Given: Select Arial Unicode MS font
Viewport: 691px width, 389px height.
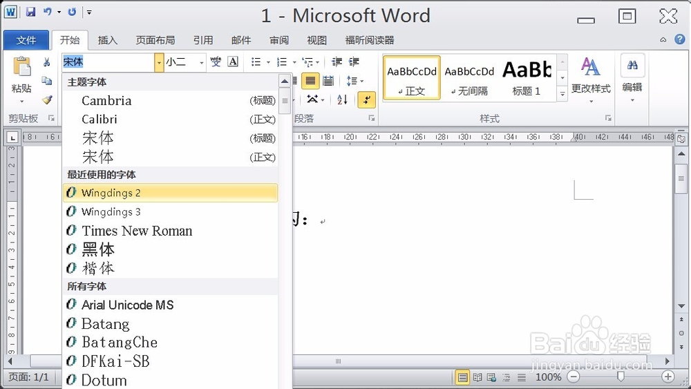Looking at the screenshot, I should pyautogui.click(x=170, y=305).
